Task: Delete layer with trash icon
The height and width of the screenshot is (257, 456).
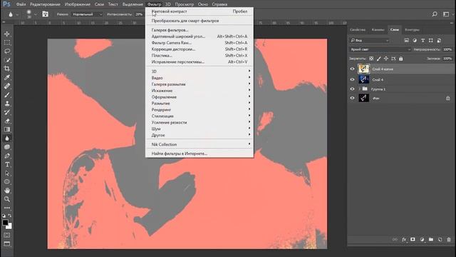Action: (449, 240)
